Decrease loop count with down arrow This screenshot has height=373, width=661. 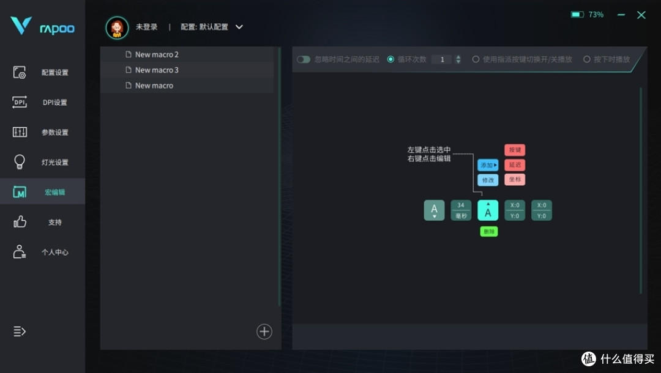point(458,62)
